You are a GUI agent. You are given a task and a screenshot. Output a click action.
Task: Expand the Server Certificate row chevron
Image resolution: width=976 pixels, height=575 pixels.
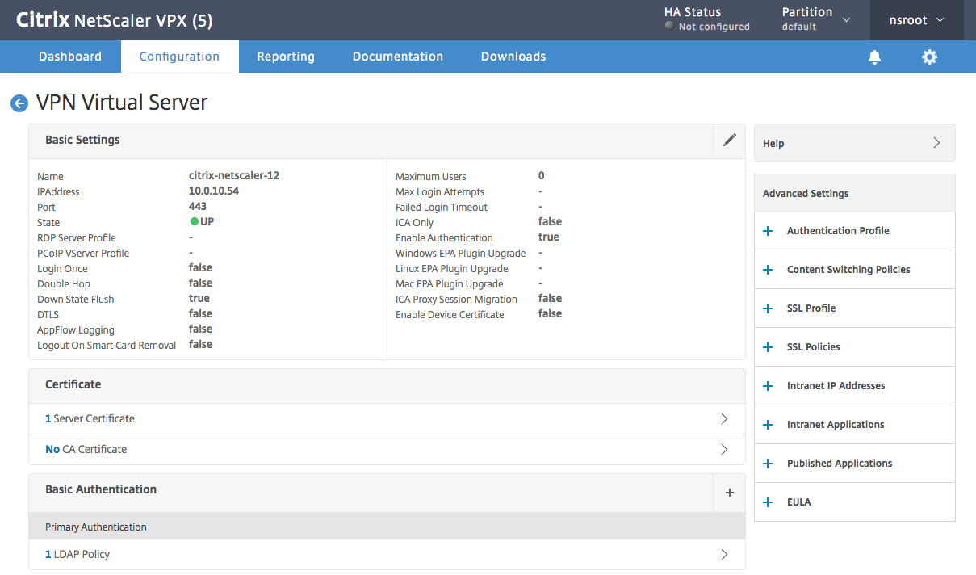[724, 419]
